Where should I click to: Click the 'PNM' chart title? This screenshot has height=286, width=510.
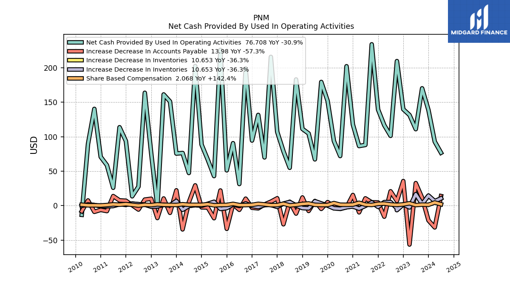(x=261, y=18)
